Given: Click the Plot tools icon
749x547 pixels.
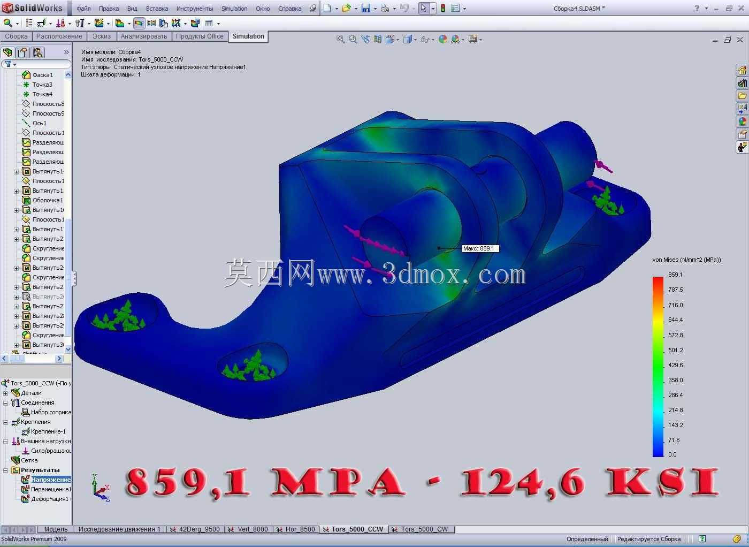Looking at the screenshot, I should [x=175, y=23].
